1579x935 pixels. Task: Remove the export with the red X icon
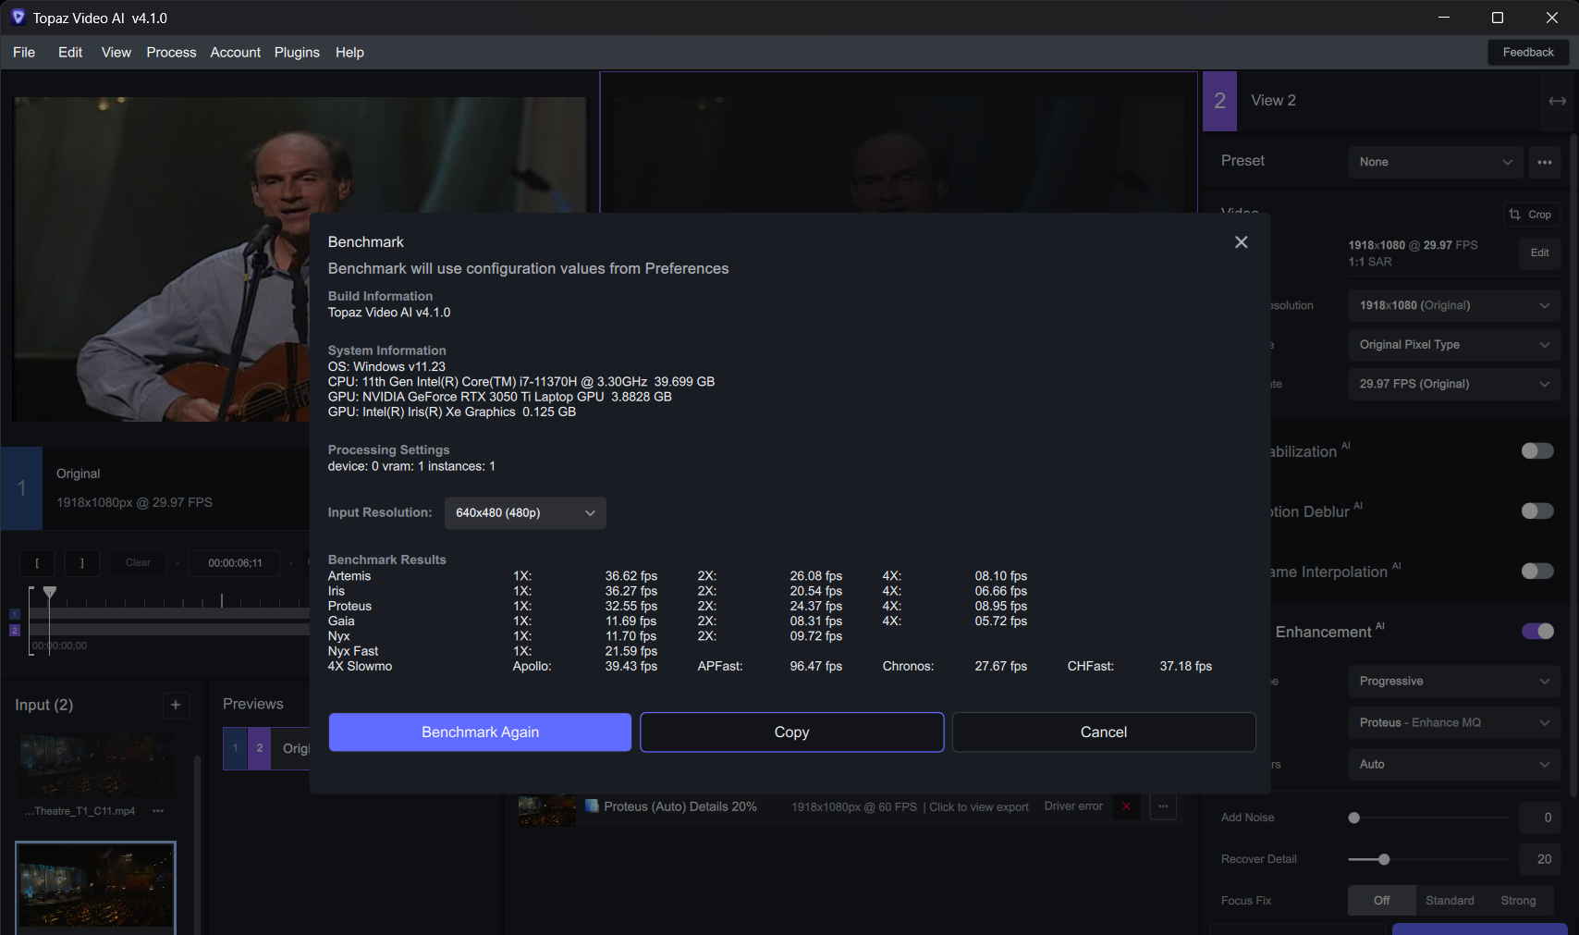(1126, 806)
